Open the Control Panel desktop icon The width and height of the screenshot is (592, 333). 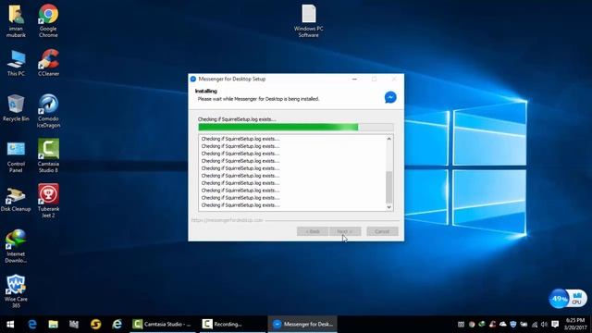[16, 156]
